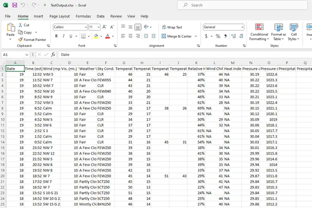The image size is (312, 208).
Task: Click the Save icon in title bar
Action: coord(14,5)
